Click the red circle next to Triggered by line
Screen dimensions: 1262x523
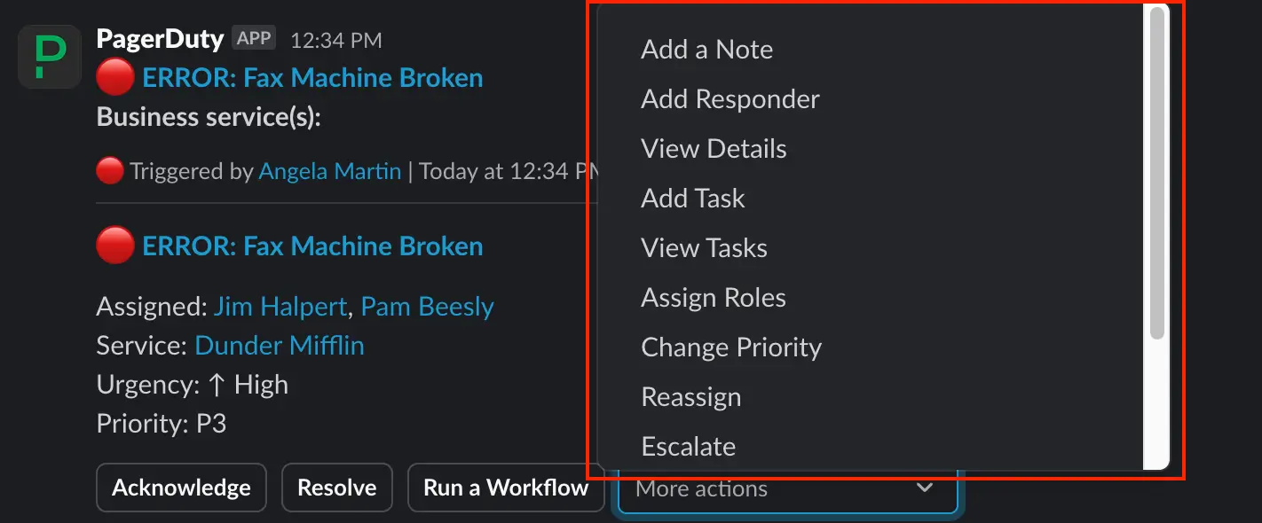click(x=108, y=170)
